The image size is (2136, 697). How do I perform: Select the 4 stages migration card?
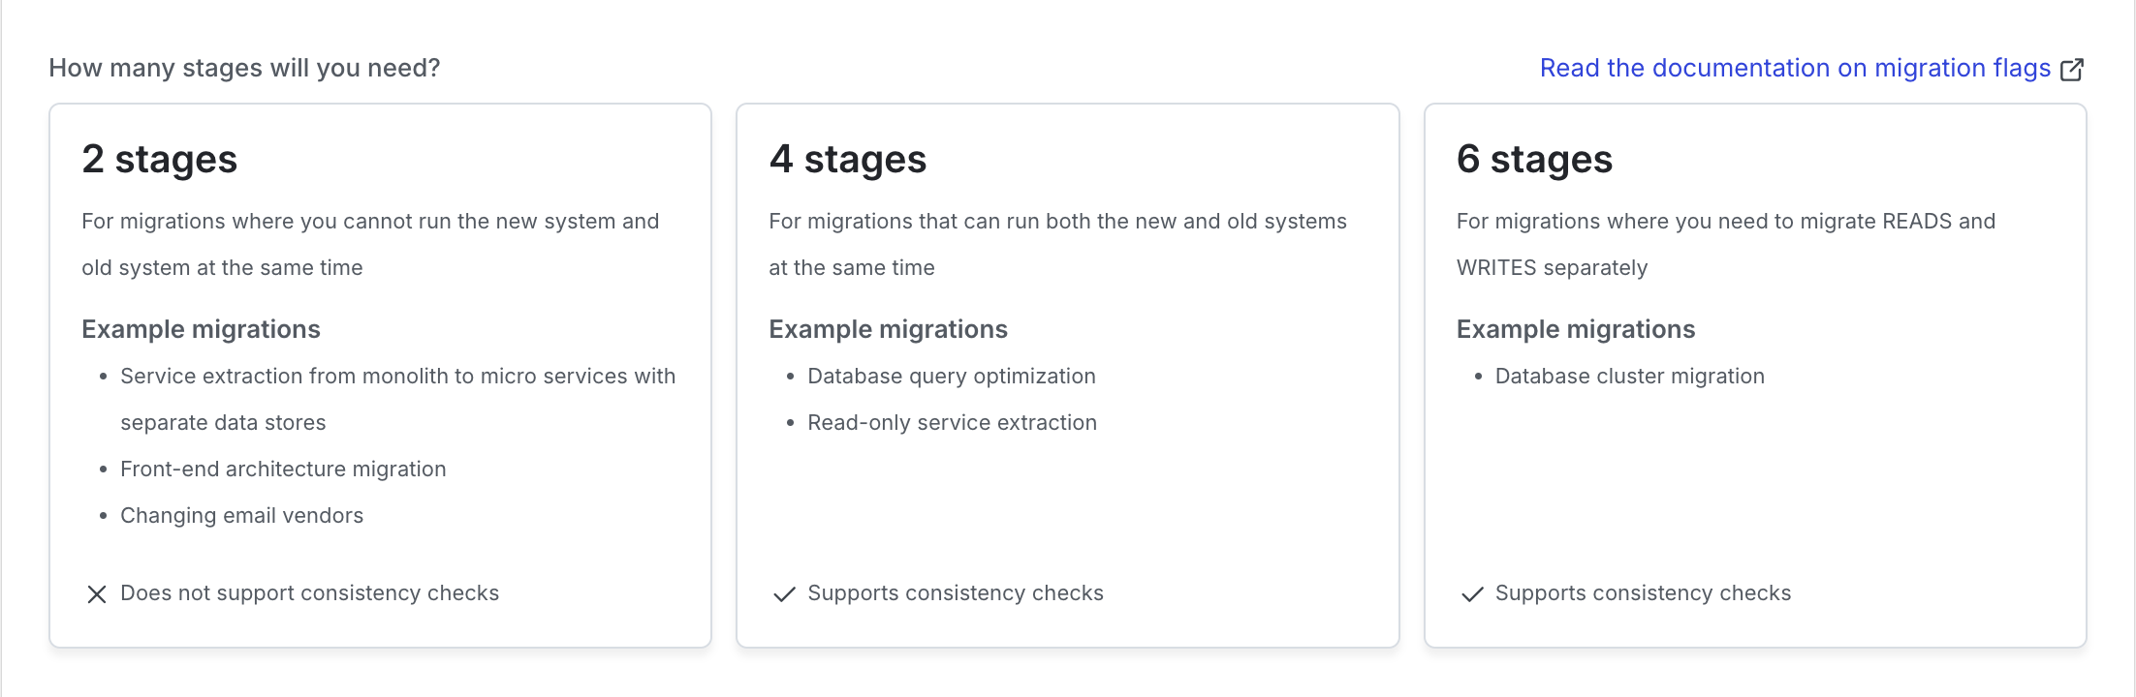[1067, 376]
